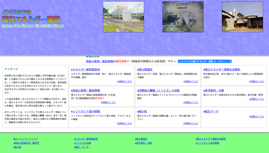Click message paragraph starting 本ウェブサイトは
Image resolution: width=269 pixels, height=153 pixels.
(35, 117)
